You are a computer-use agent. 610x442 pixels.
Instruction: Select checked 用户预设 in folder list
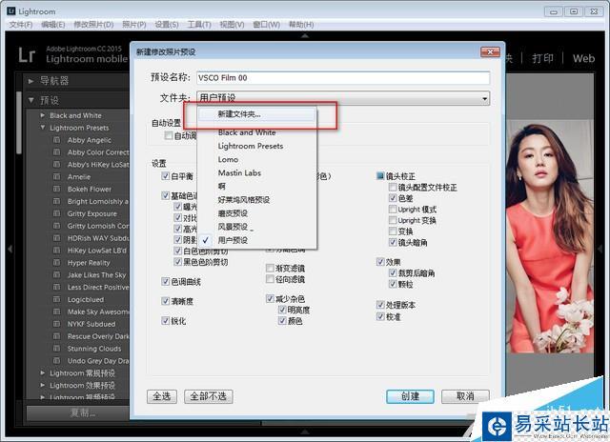(256, 240)
